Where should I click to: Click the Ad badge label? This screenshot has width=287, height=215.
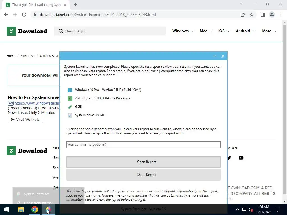click(x=11, y=103)
